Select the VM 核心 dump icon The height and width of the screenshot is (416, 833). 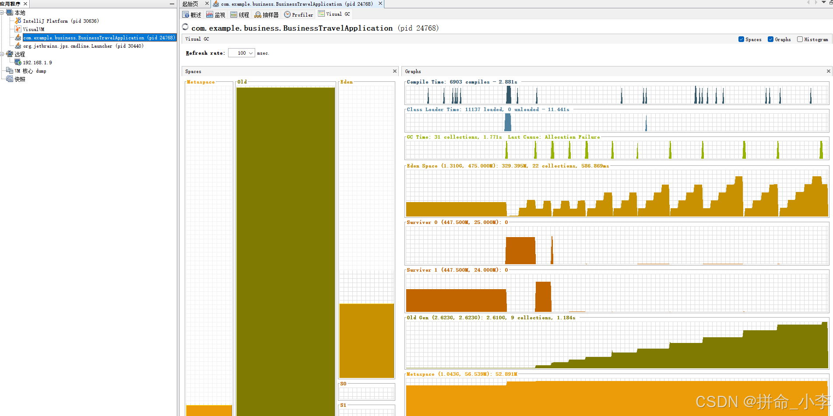(x=10, y=70)
